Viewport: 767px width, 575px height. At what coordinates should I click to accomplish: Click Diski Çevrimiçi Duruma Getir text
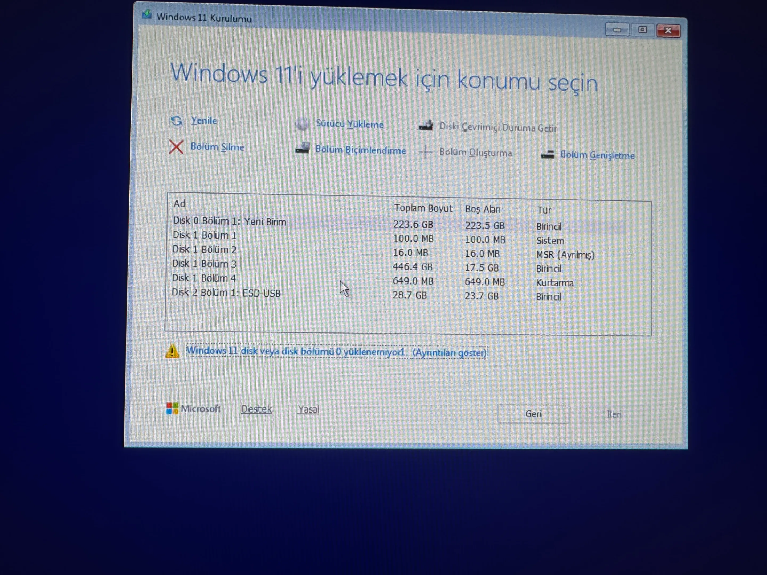coord(498,127)
